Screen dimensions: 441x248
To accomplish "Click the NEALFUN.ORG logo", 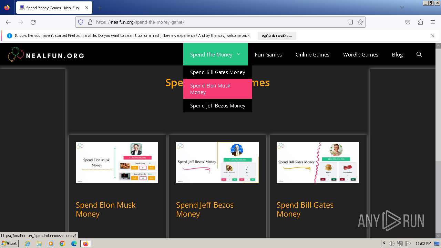I will click(x=46, y=54).
